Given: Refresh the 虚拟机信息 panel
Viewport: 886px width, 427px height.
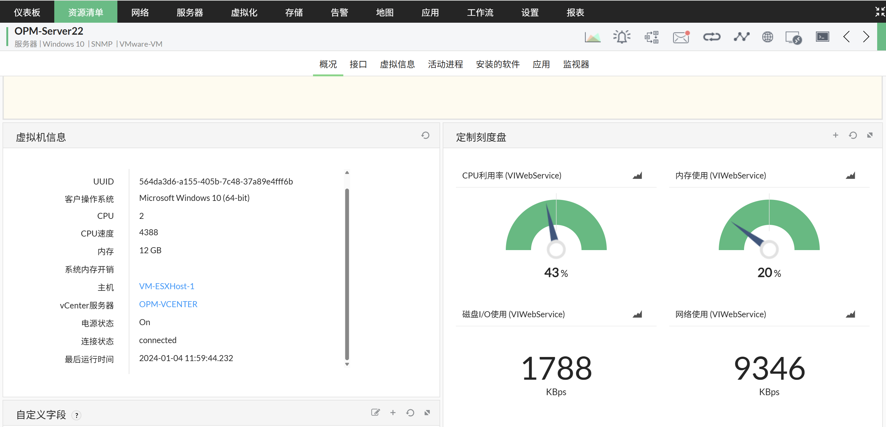Looking at the screenshot, I should pyautogui.click(x=425, y=136).
